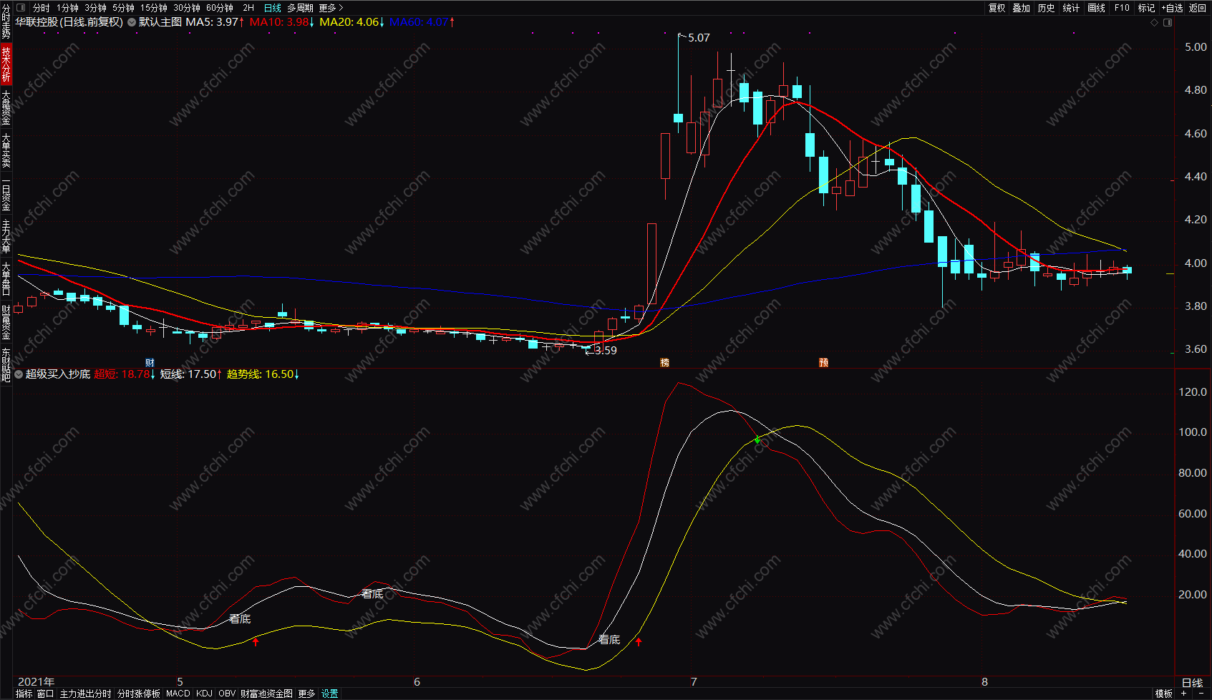Viewport: 1212px width, 700px height.
Task: Open 设置 settings in the bottom bar
Action: pyautogui.click(x=329, y=694)
